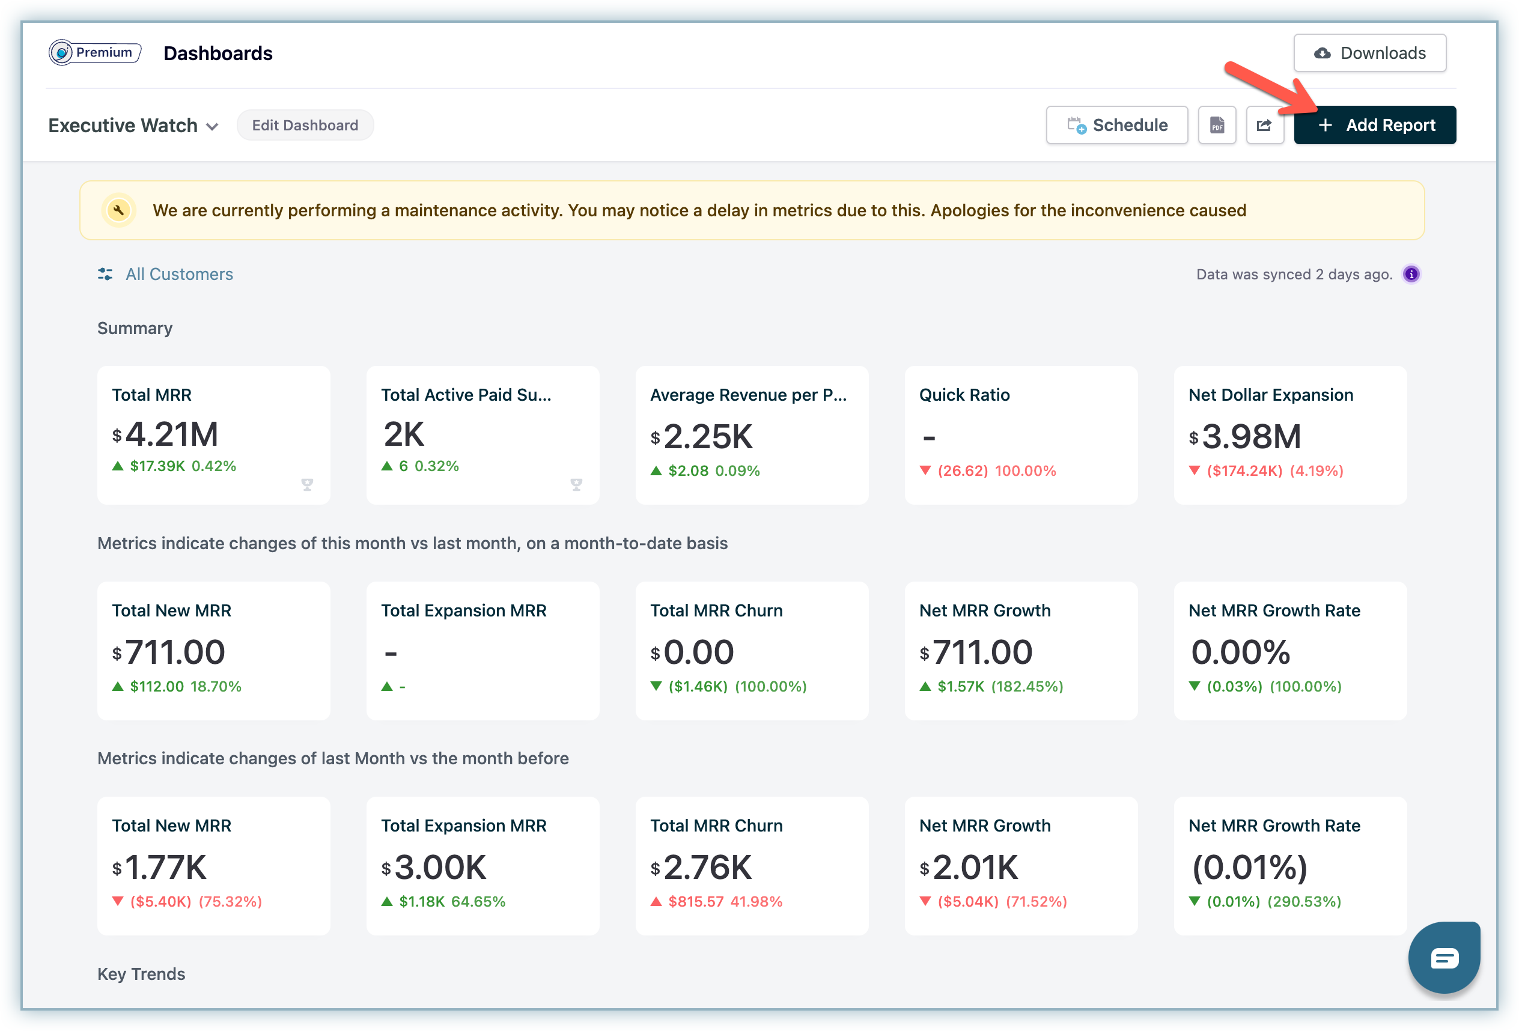The height and width of the screenshot is (1031, 1519).
Task: Click the PDF export icon
Action: [x=1216, y=125]
